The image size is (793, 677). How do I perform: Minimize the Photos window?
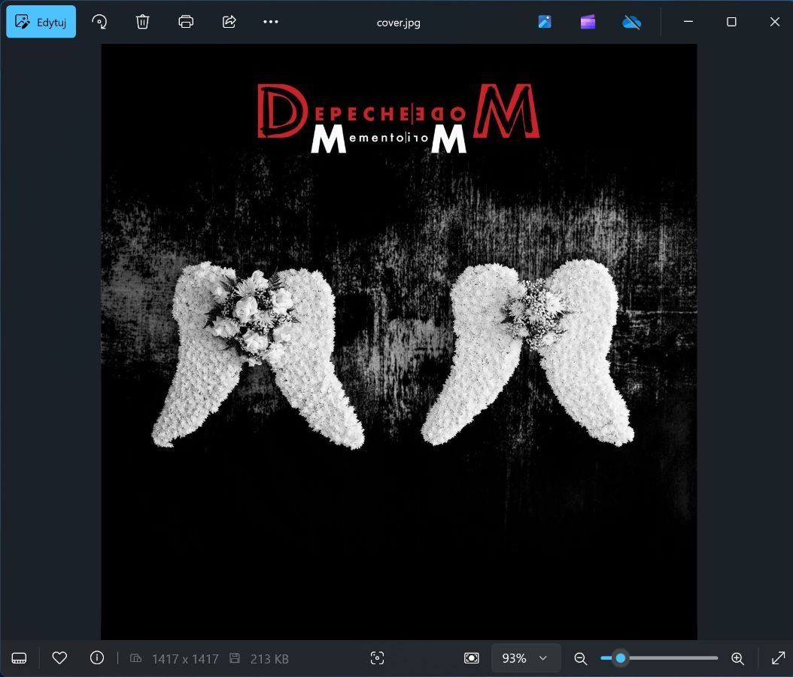688,22
